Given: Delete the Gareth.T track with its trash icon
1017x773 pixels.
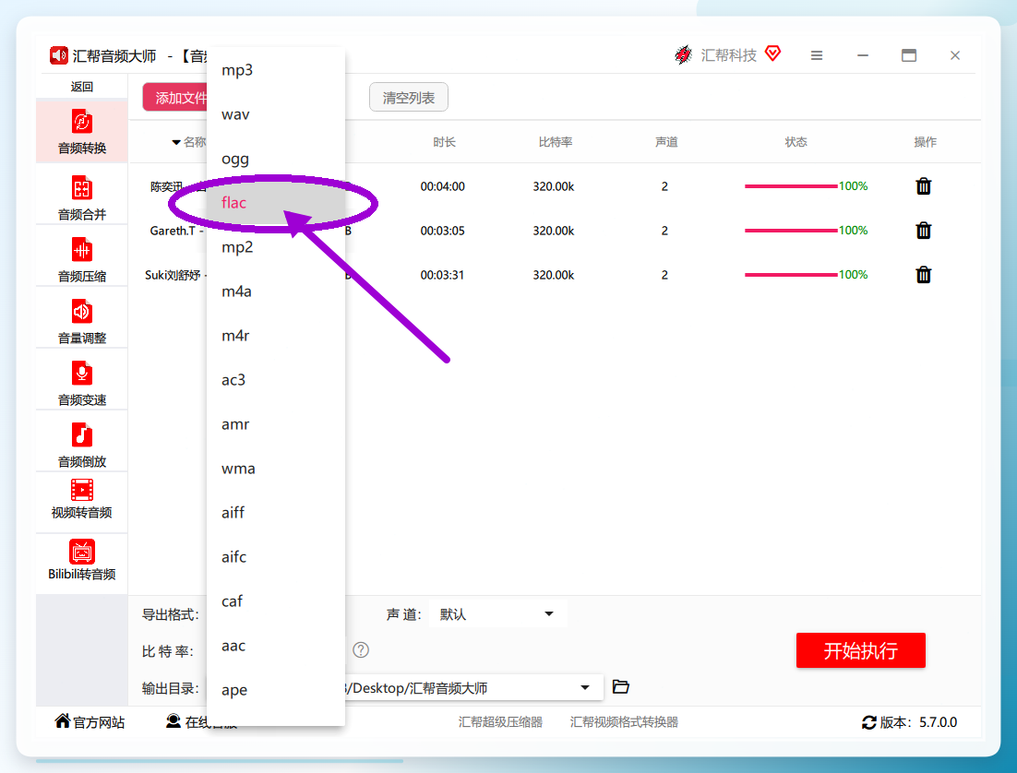Looking at the screenshot, I should (x=924, y=231).
